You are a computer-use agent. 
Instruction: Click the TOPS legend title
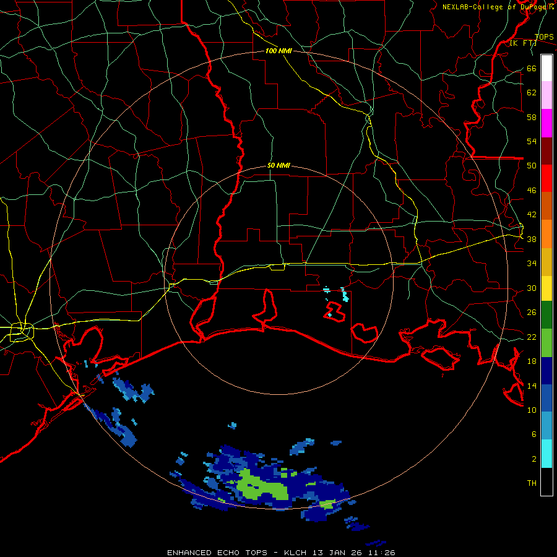click(x=544, y=37)
